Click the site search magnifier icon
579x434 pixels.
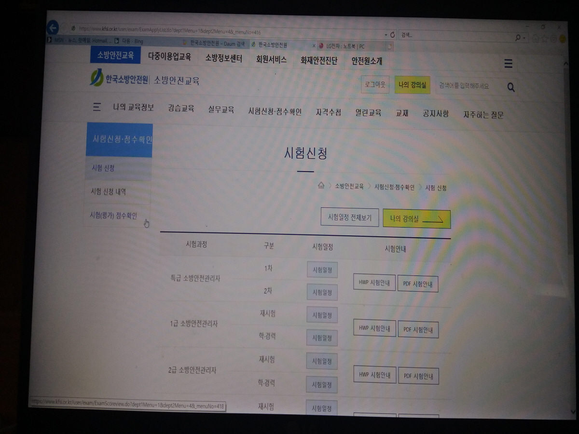(511, 87)
